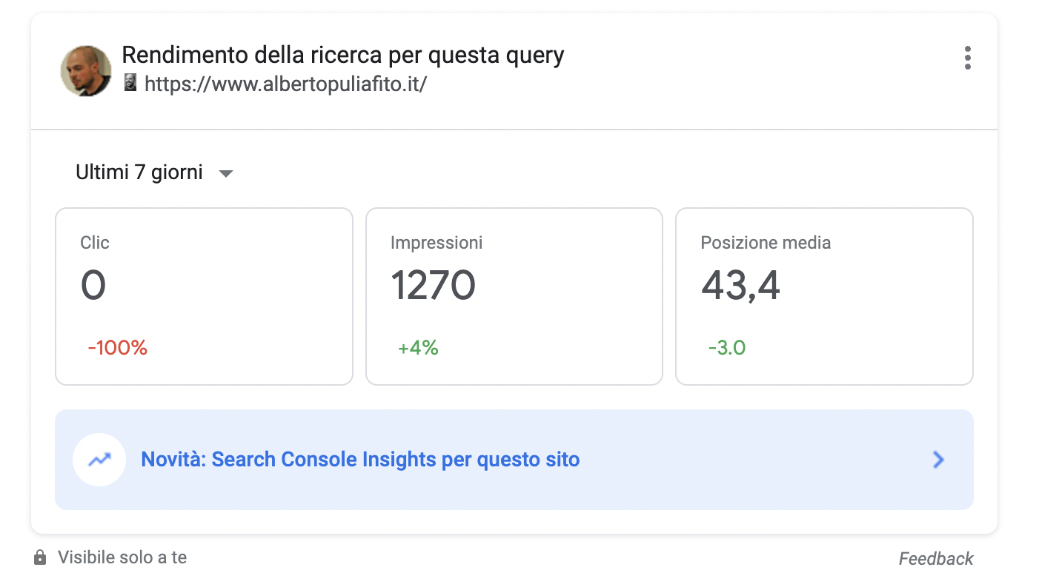Click the -3.0 change in Posizione media
1039x570 pixels.
(726, 347)
